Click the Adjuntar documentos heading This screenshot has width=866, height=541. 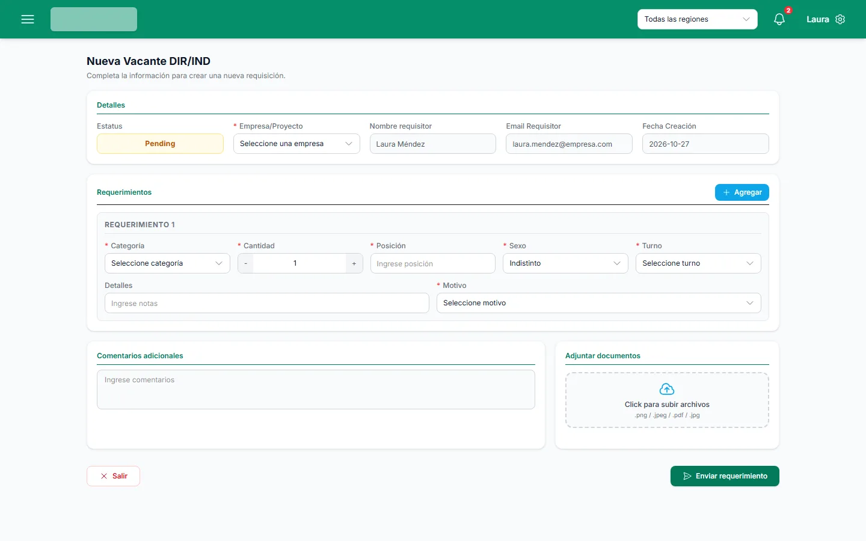click(x=603, y=356)
